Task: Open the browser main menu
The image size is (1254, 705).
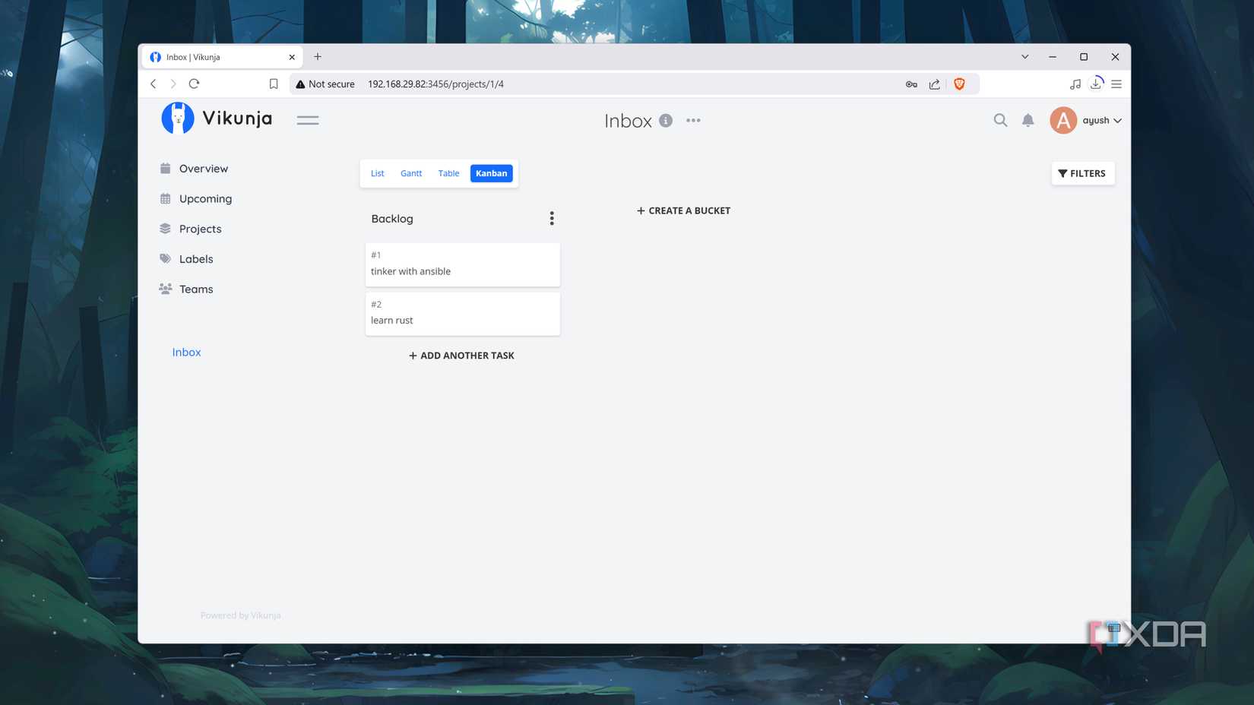Action: point(1116,84)
